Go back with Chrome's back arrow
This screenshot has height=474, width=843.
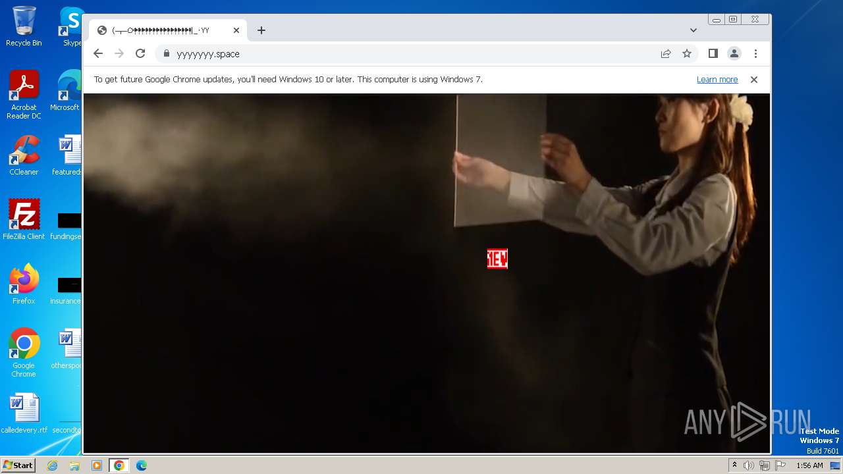[98, 53]
